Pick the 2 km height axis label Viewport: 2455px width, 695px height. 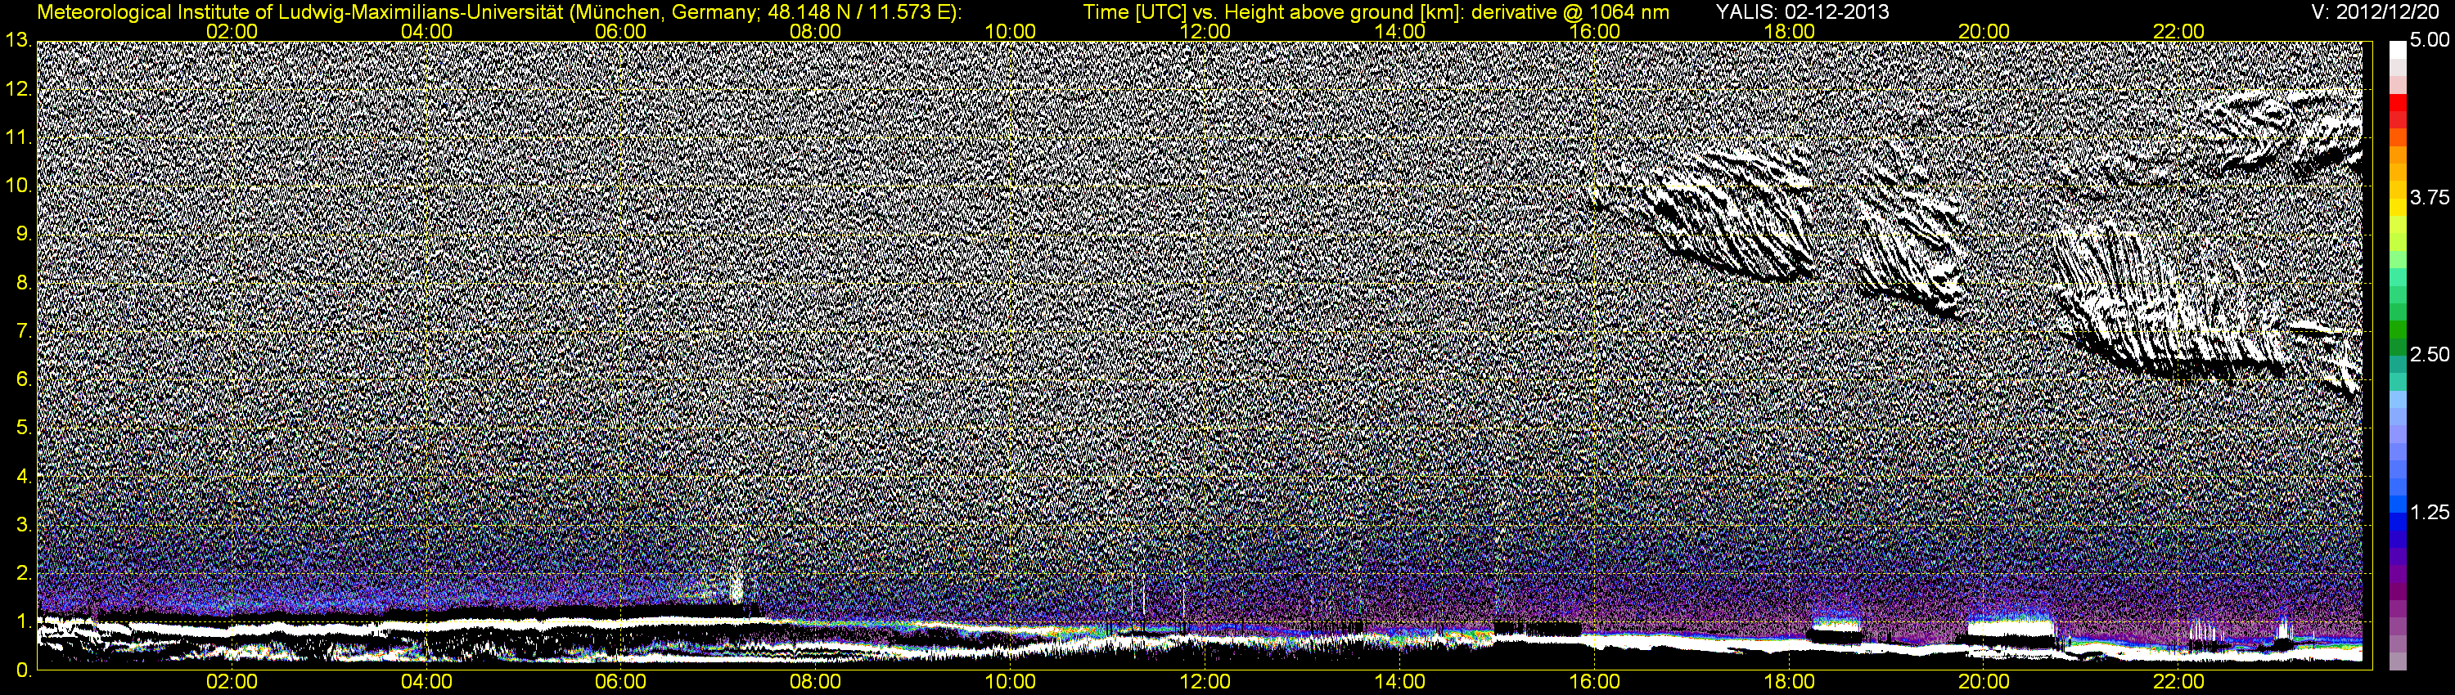coord(23,573)
